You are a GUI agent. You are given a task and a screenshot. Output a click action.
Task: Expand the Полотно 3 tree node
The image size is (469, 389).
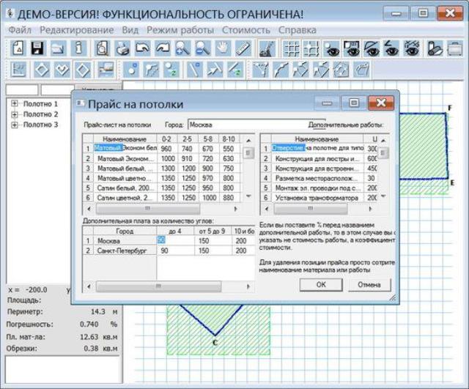pos(14,125)
